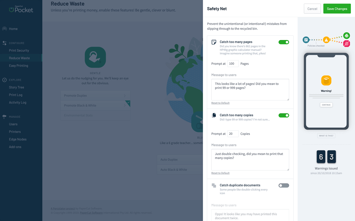Click the Save Changes button
This screenshot has height=221, width=355.
(x=337, y=9)
